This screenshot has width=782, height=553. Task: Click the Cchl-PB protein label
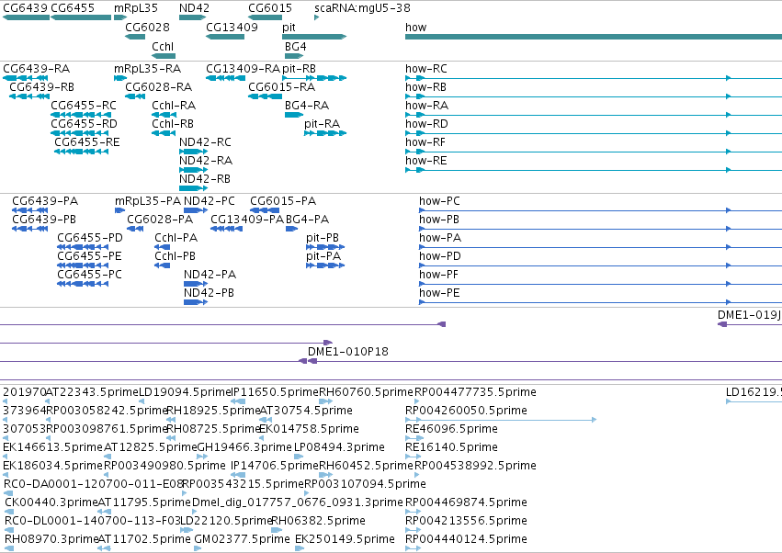(x=175, y=256)
